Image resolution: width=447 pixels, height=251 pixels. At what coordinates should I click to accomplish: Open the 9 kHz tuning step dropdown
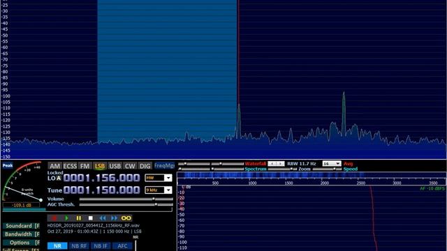click(159, 190)
